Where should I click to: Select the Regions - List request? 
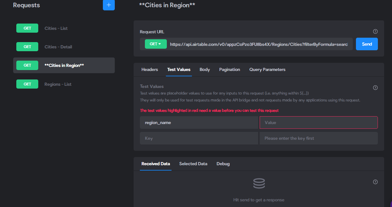tap(64, 84)
